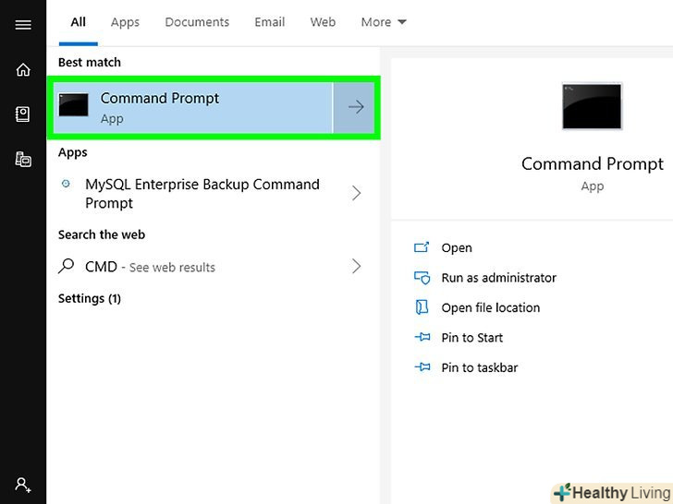Click the search magnifier icon beside CMD

pyautogui.click(x=67, y=267)
